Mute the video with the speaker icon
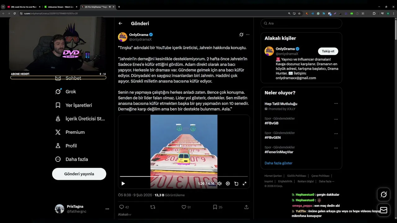Screen dimensions: 397x223 point(219,183)
